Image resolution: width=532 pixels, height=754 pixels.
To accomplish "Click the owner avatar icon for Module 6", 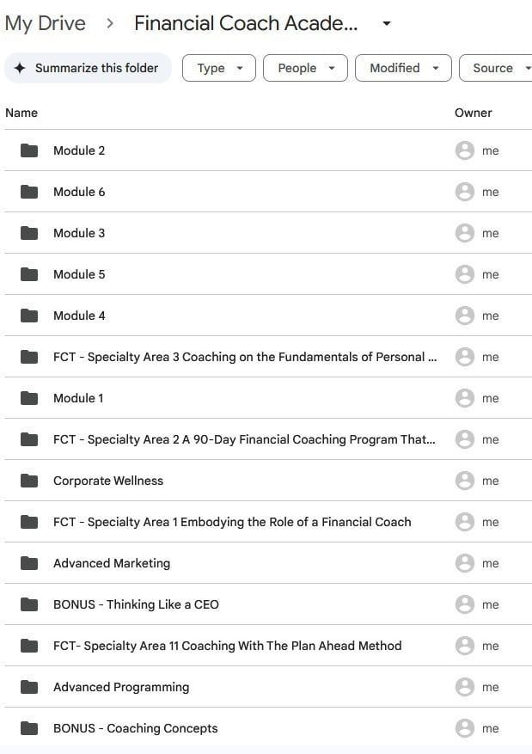I will [x=465, y=192].
